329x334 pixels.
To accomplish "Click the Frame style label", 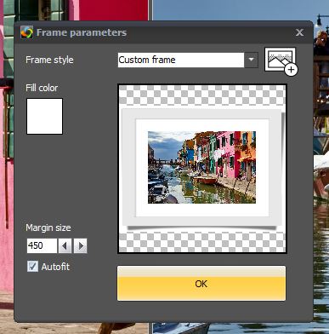I will click(x=49, y=60).
